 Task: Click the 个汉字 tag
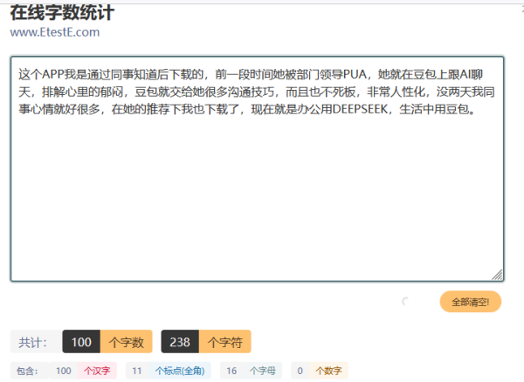[x=97, y=371]
